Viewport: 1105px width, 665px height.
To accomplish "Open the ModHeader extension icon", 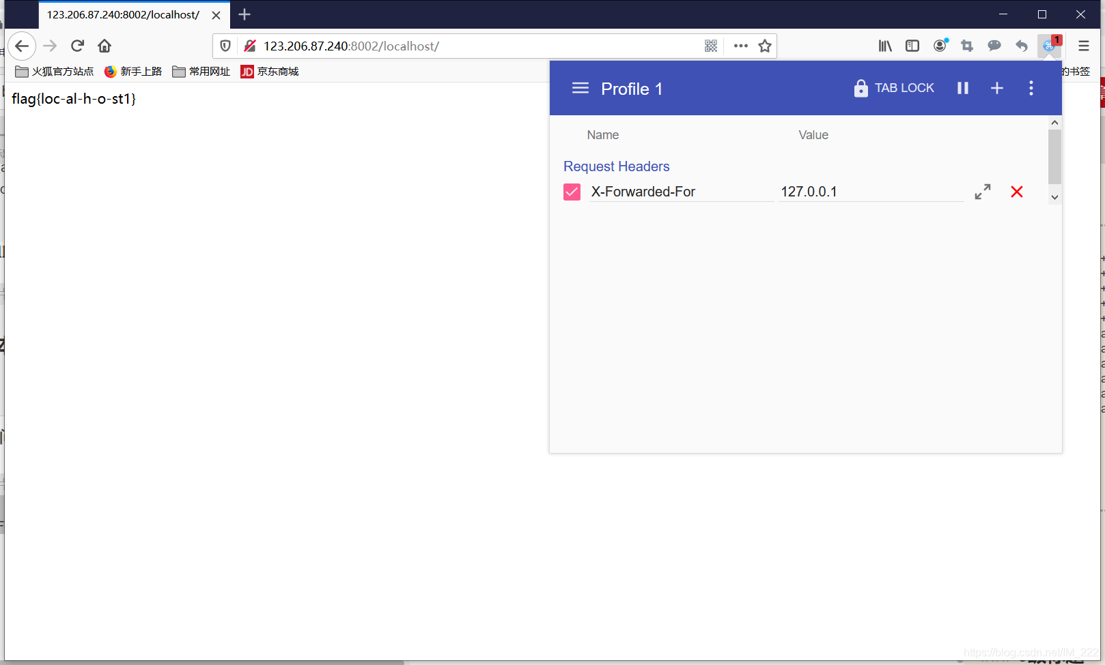I will pos(1050,46).
